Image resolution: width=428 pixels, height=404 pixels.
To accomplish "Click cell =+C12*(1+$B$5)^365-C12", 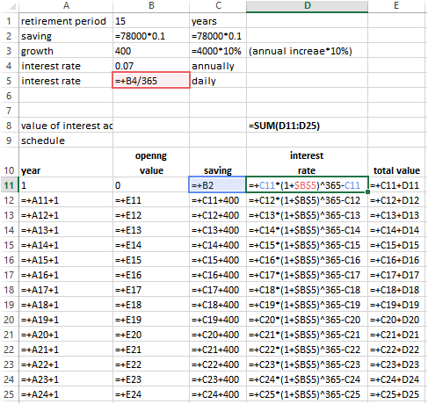I will 307,200.
